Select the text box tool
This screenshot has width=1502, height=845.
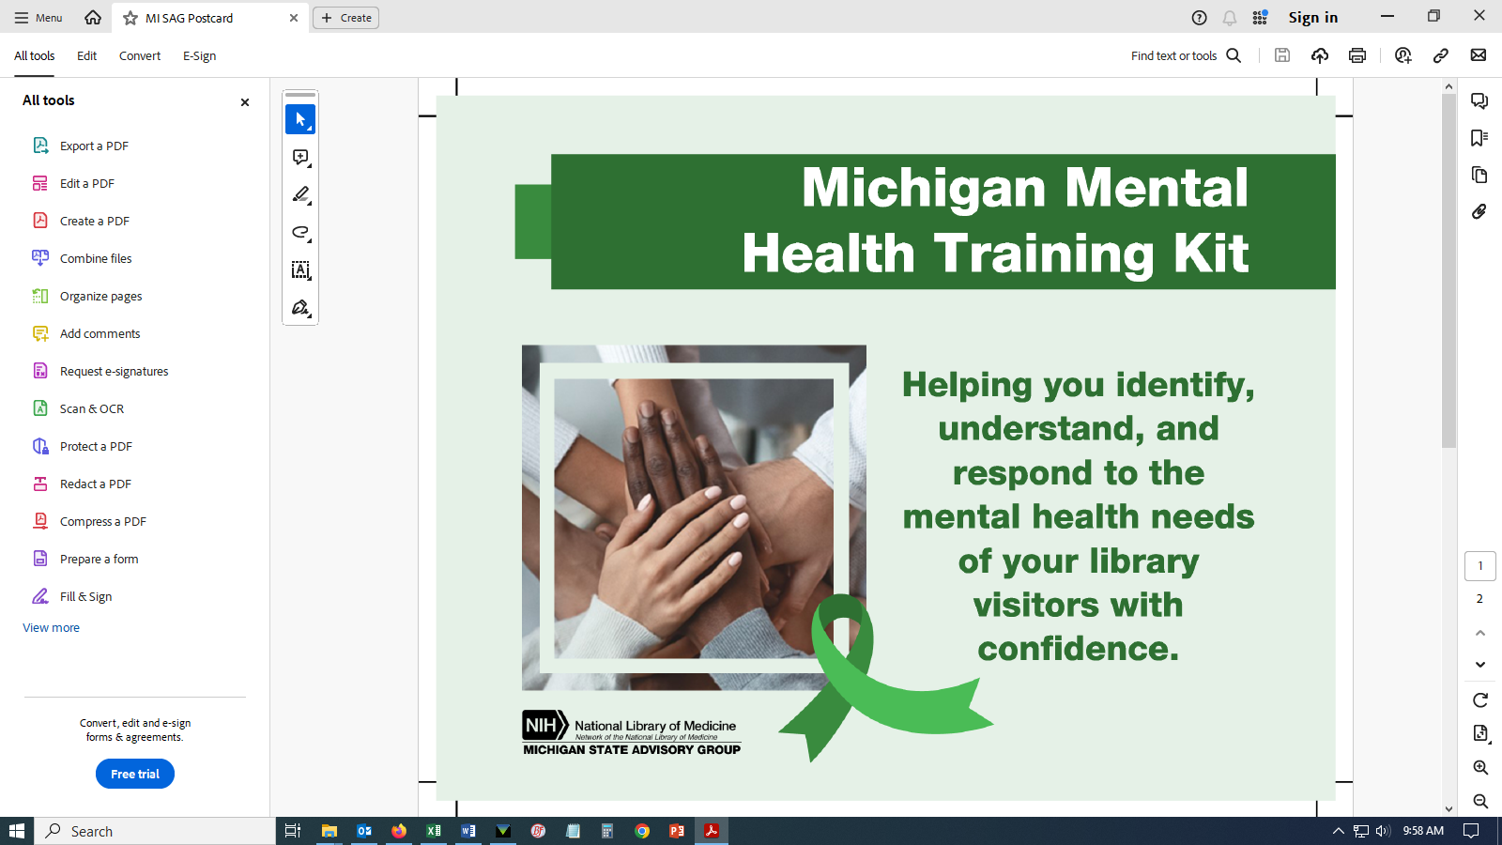(300, 270)
